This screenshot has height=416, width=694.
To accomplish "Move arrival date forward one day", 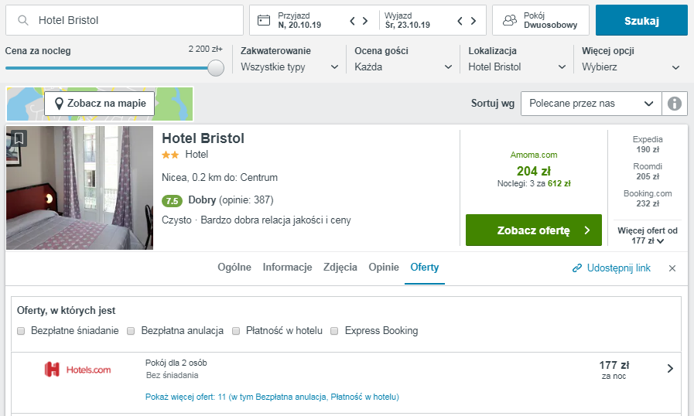I will tap(365, 21).
